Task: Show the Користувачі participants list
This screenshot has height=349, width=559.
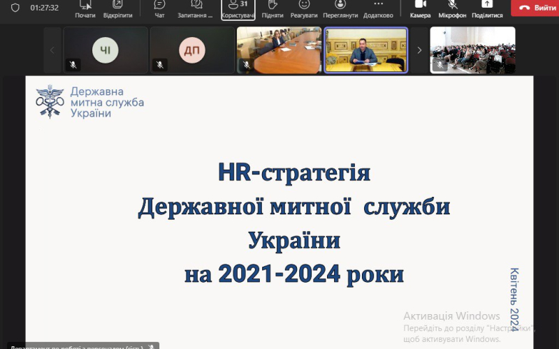Action: 238,10
